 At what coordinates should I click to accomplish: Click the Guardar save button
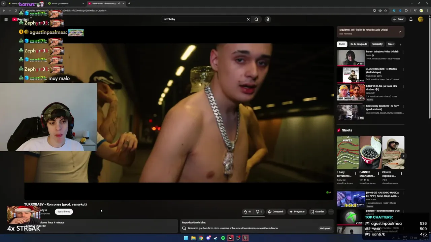tap(317, 211)
